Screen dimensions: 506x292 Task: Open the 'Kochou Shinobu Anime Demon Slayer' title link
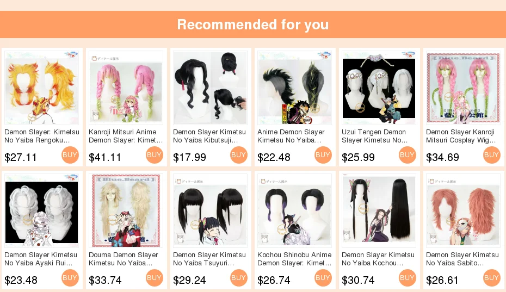tap(295, 259)
